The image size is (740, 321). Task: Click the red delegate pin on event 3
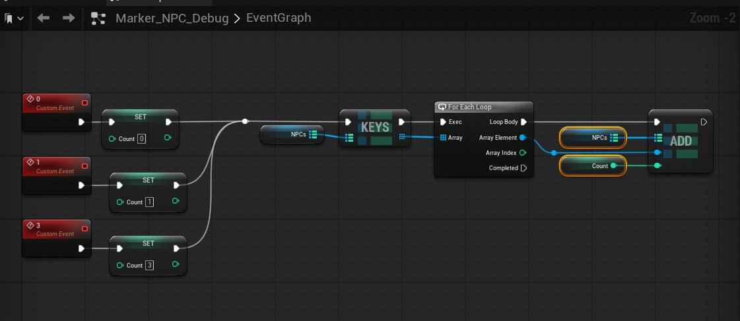(84, 229)
